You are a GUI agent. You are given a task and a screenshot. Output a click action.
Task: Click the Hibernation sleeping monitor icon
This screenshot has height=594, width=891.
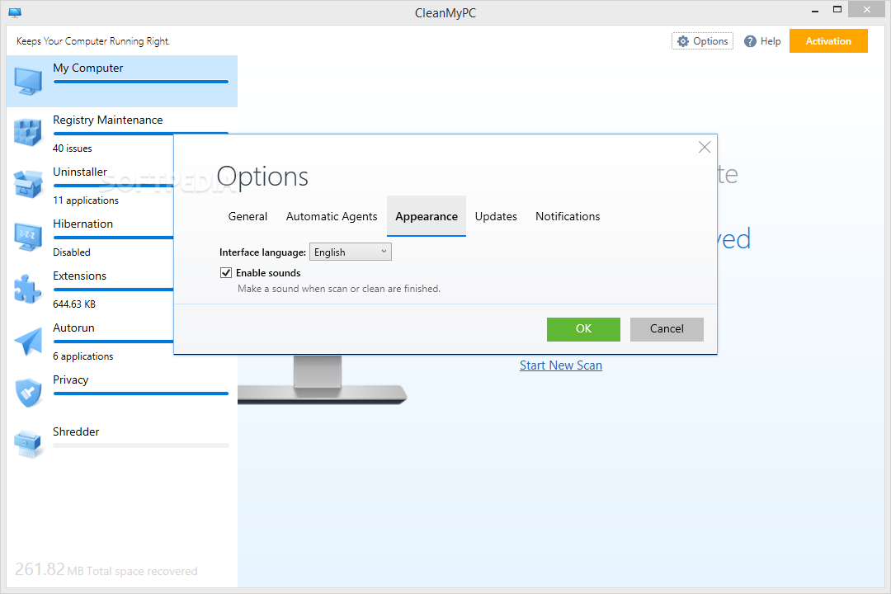(28, 237)
